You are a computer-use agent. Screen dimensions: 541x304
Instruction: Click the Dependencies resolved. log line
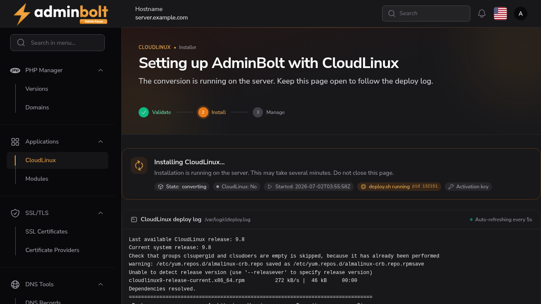click(x=162, y=289)
